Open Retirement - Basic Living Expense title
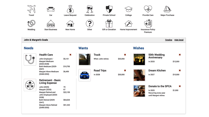 point(50,82)
